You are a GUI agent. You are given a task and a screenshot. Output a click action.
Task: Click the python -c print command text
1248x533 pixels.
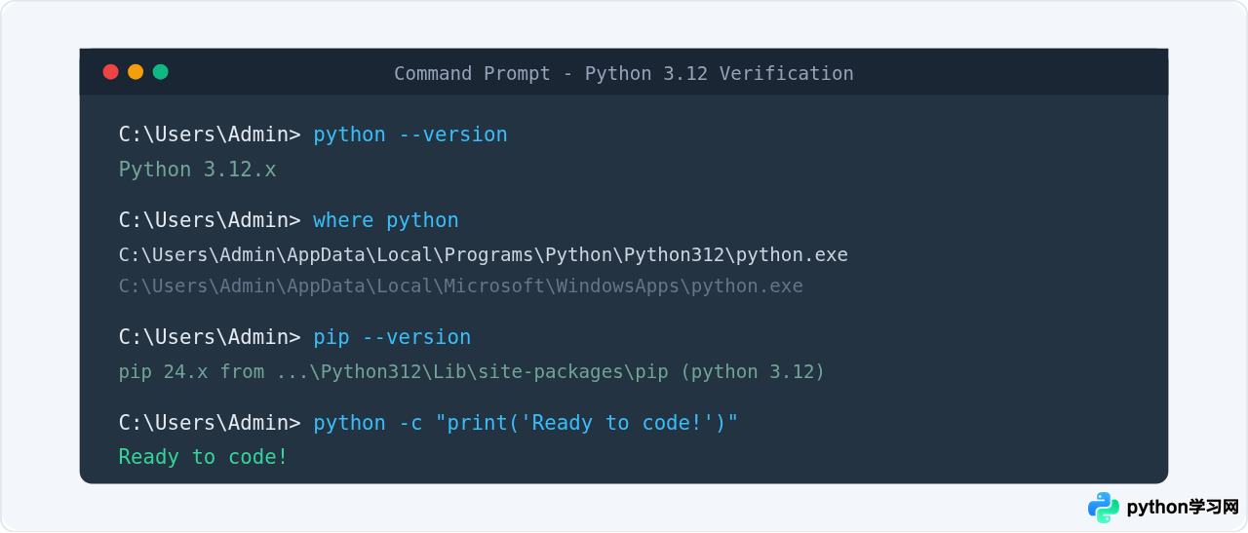(526, 423)
